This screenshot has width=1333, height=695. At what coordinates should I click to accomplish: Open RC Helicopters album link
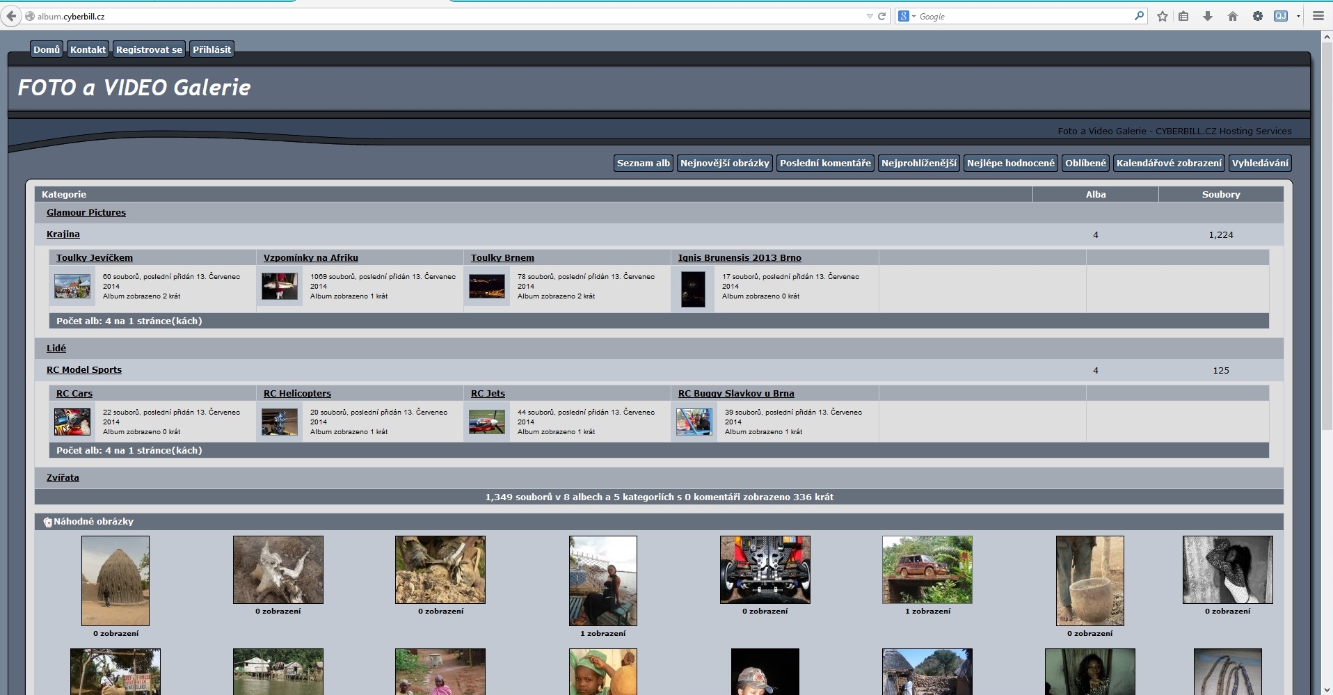[x=297, y=393]
